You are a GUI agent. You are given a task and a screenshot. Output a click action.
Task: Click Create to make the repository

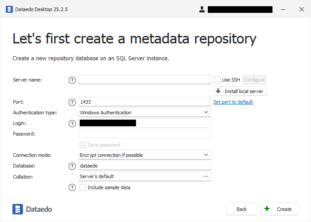point(280,209)
